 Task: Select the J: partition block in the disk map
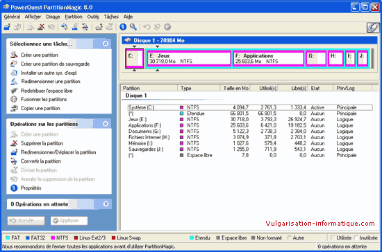[x=363, y=58]
